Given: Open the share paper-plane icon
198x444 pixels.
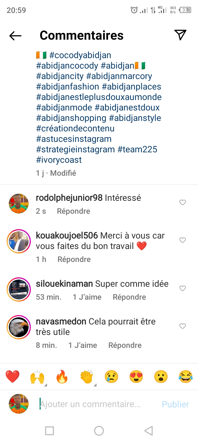Looking at the screenshot, I should [x=180, y=35].
